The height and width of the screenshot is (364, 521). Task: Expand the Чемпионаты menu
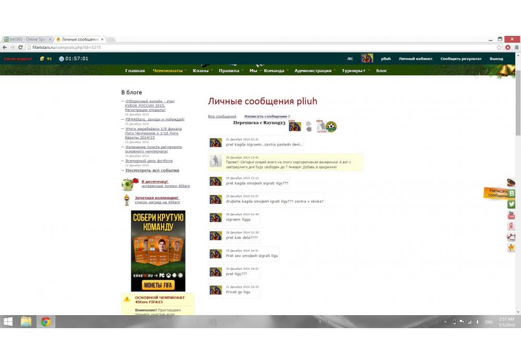click(x=168, y=71)
